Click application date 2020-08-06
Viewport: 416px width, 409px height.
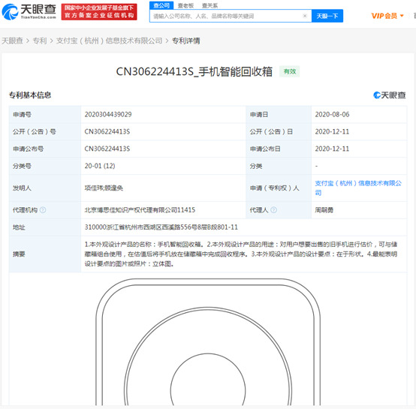pos(332,115)
